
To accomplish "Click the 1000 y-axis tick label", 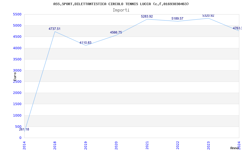I will 17,115.
